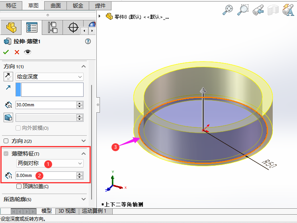Open the FeatureManager design tree tab
This screenshot has height=223, width=297.
click(11, 27)
